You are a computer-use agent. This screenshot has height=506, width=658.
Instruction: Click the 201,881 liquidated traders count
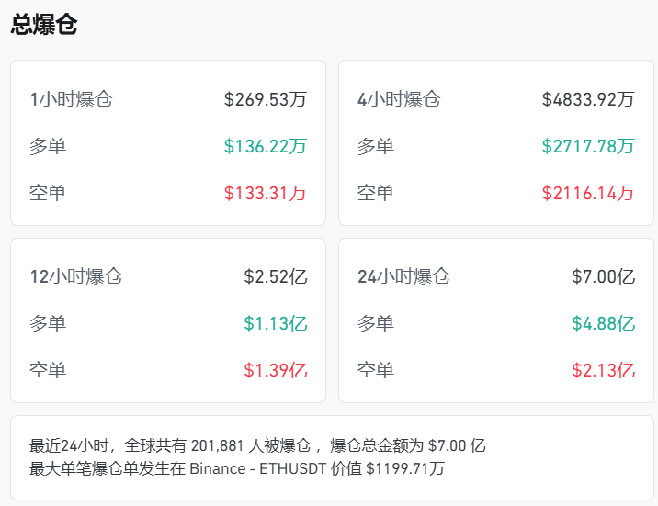coord(220,446)
